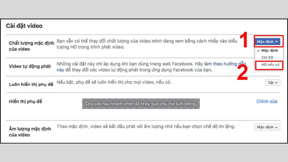
Task: Click the Cài đặt video heading
Action: click(x=24, y=26)
